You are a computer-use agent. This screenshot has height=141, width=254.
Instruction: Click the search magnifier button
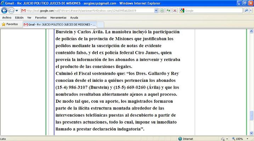[x=247, y=11]
